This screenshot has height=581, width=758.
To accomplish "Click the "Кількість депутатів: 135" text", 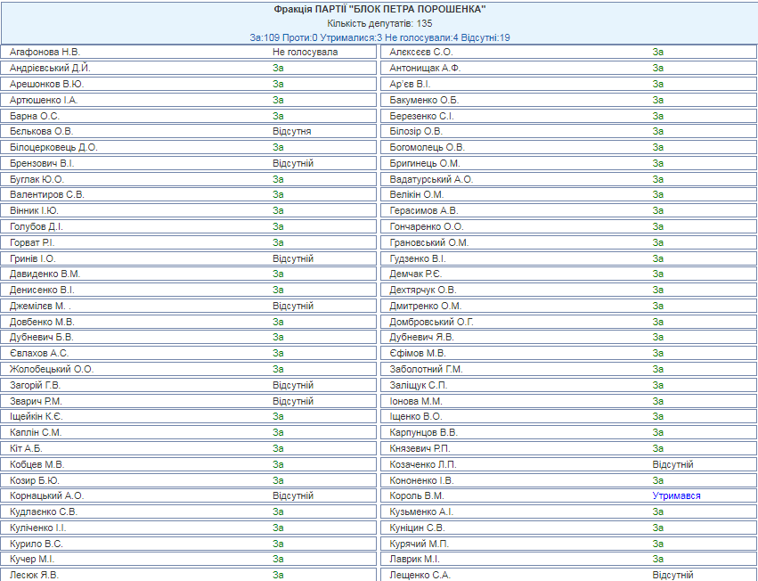I will [x=379, y=23].
